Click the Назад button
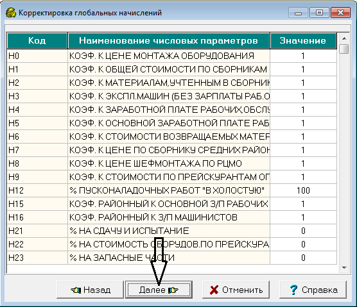357x307 pixels. [90, 290]
